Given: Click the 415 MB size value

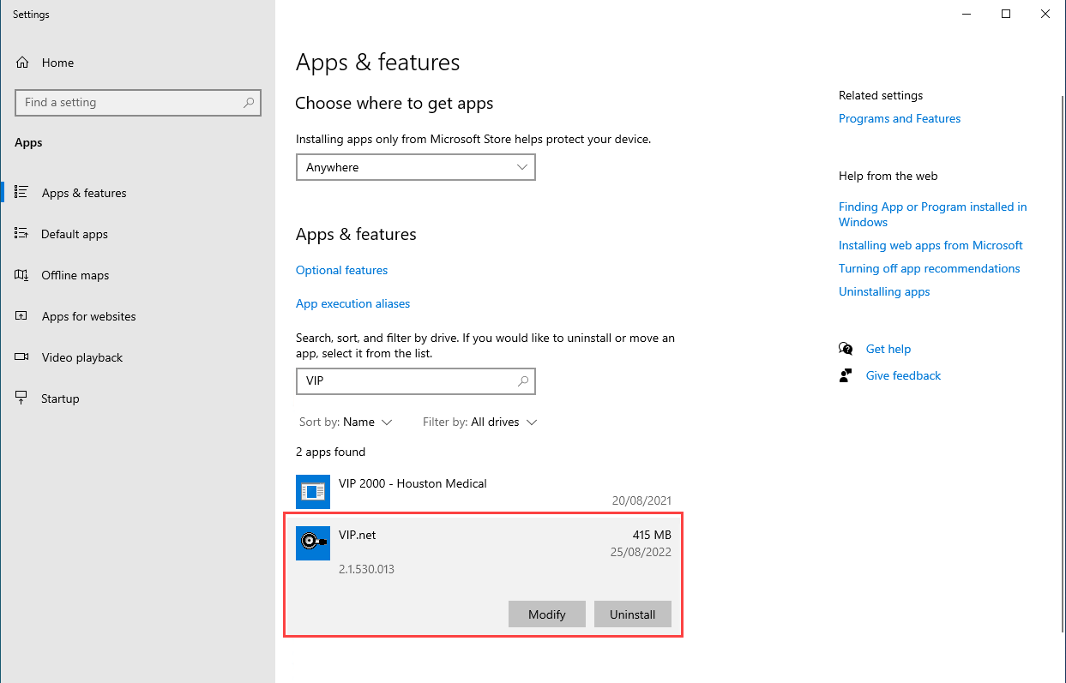Looking at the screenshot, I should pos(652,535).
